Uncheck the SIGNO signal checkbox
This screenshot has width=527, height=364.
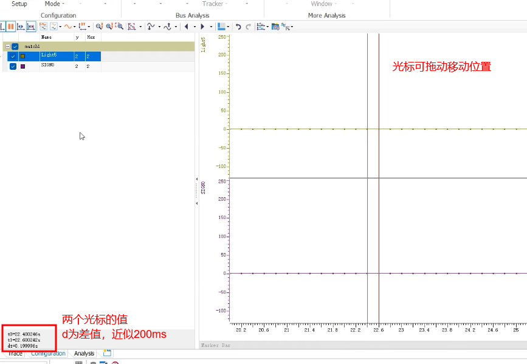13,66
